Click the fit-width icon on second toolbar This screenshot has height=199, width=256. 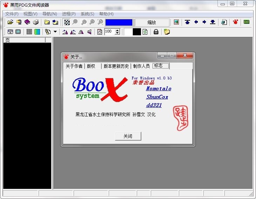click(10, 32)
